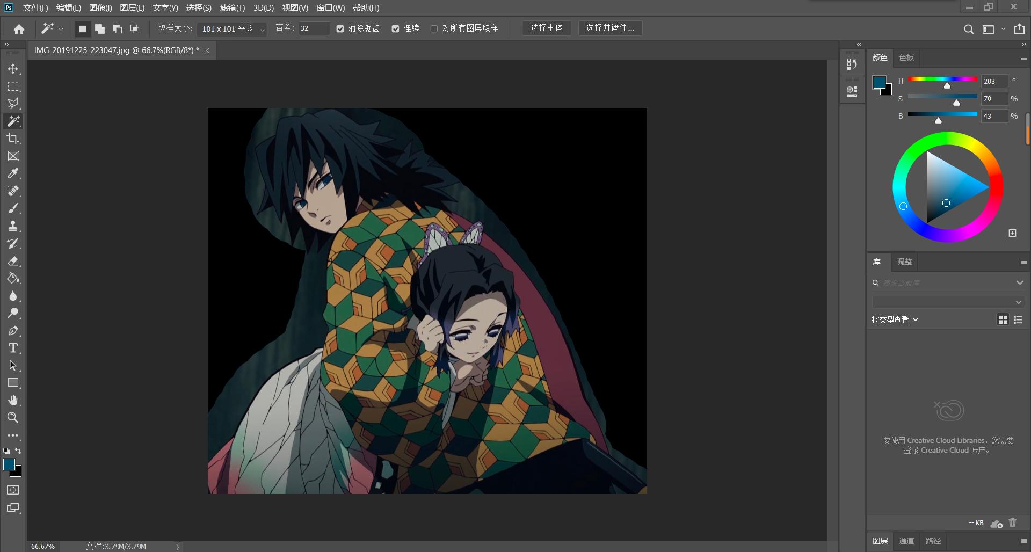Select the Clone Stamp tool
The width and height of the screenshot is (1031, 552).
pos(13,226)
